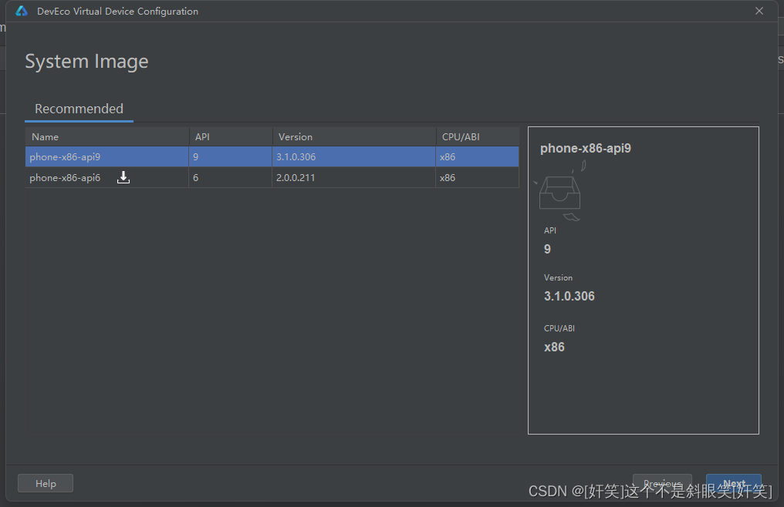Sort by the Name column header

pyautogui.click(x=107, y=137)
